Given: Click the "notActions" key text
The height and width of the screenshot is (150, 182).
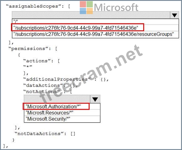Looking at the screenshot, I should tap(42, 92).
